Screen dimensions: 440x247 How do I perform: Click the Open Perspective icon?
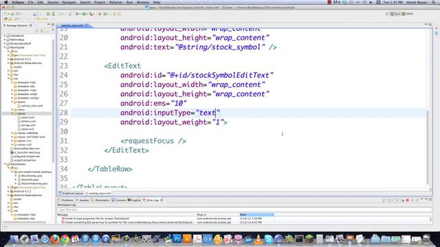[x=387, y=14]
